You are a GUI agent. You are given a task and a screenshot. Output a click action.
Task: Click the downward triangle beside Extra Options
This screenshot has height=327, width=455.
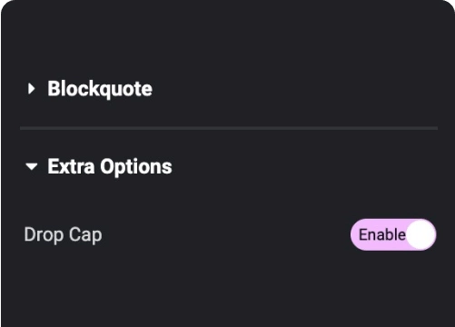pos(32,166)
